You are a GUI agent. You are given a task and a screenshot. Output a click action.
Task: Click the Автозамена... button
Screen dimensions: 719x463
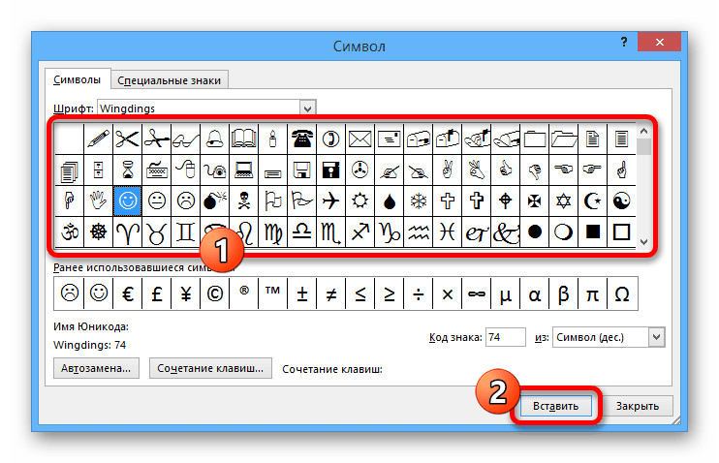click(x=96, y=368)
